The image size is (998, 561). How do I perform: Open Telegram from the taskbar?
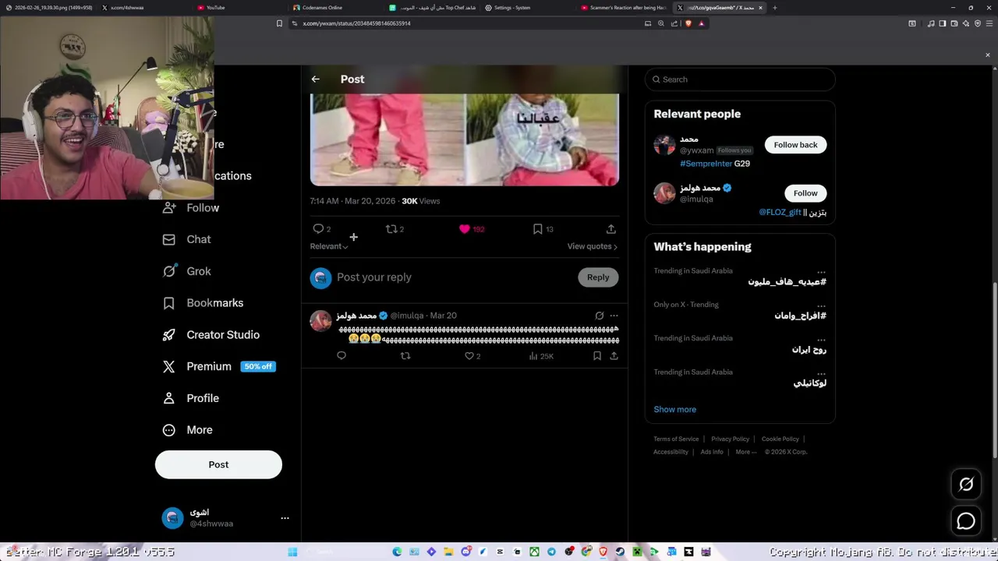click(x=551, y=552)
